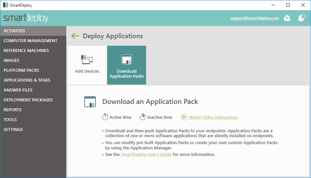The height and width of the screenshot is (178, 311).
Task: Click the Deploy Applications heading
Action: (113, 36)
